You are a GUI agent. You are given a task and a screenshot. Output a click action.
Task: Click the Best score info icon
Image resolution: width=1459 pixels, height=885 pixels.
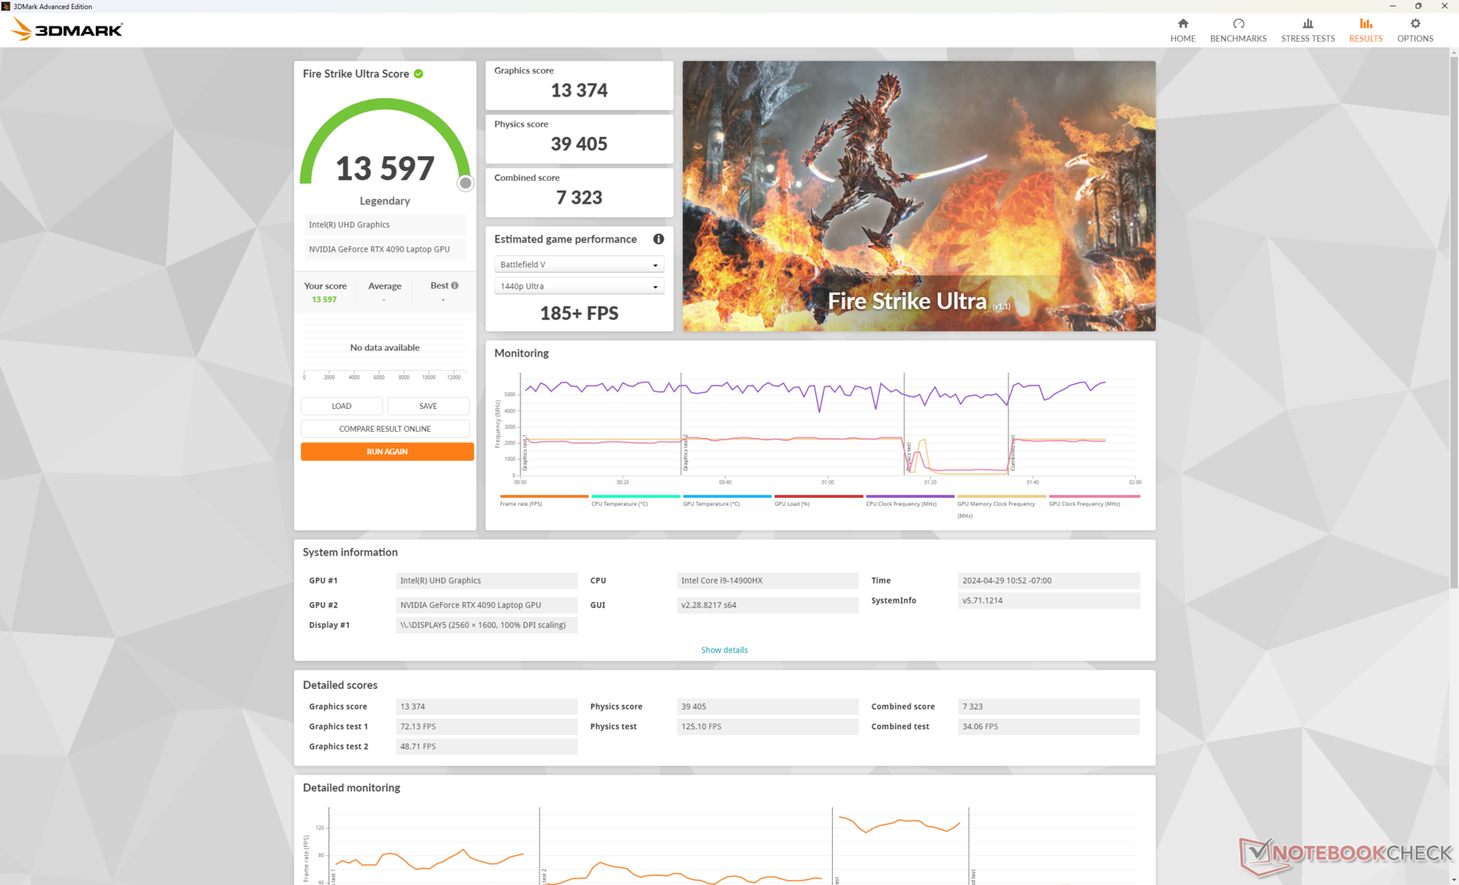tap(454, 286)
